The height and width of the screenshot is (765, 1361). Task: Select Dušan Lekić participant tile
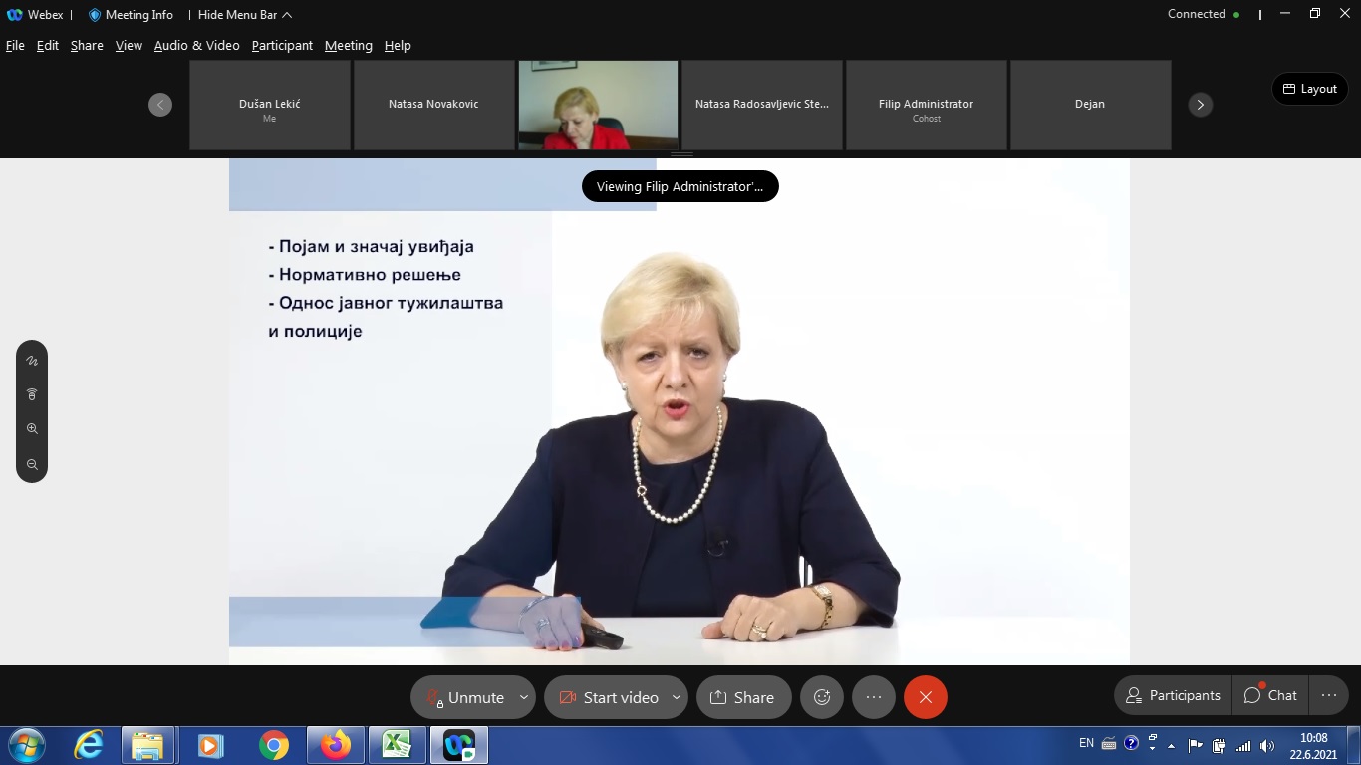point(270,105)
